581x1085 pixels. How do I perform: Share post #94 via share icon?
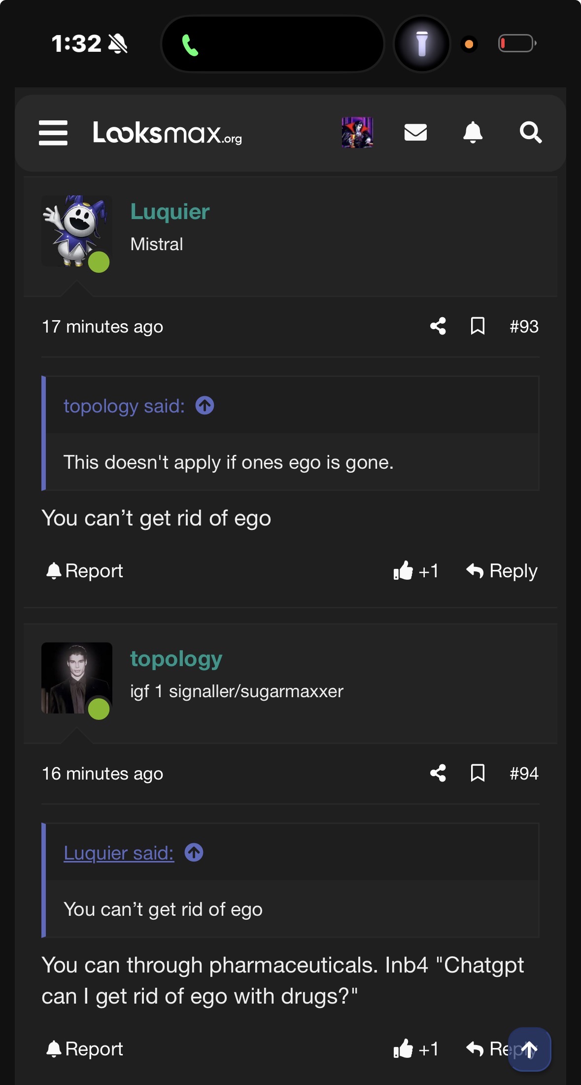(x=438, y=773)
